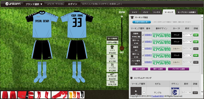This screenshot has height=99, width=204.
Task: Click the marking price icon ¥2,030
Action: 112,77
